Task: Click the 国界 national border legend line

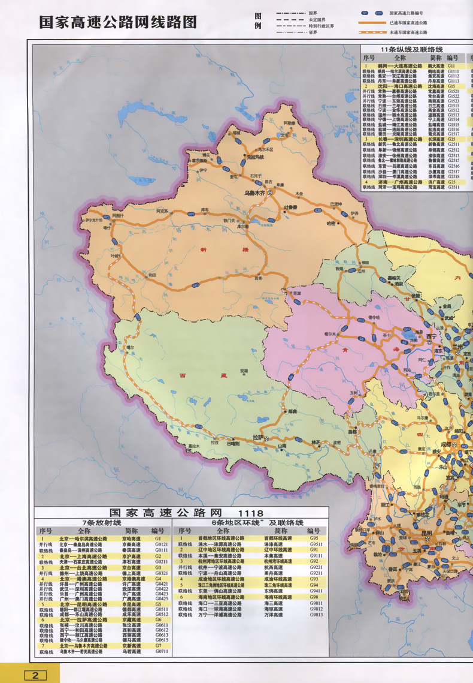Action: click(x=290, y=14)
